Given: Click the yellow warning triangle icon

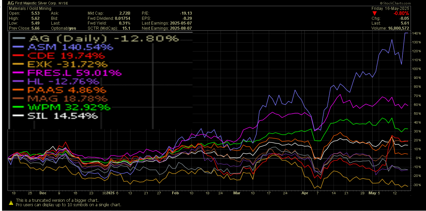Looking at the screenshot, I should 11,202.
